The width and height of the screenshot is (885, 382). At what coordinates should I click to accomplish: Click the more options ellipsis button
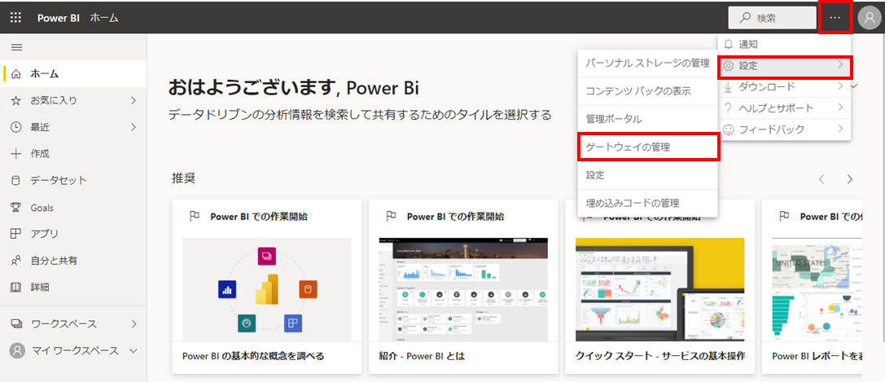click(835, 17)
